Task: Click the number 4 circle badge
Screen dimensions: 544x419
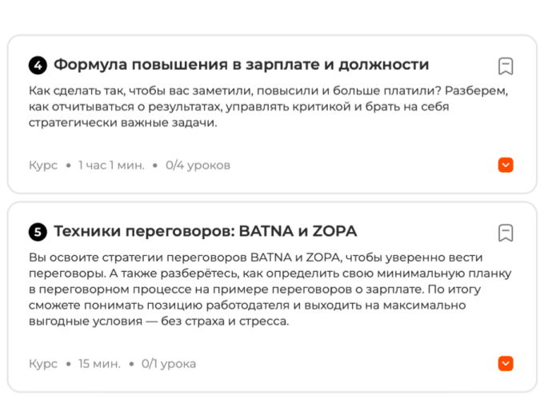Action: (38, 66)
